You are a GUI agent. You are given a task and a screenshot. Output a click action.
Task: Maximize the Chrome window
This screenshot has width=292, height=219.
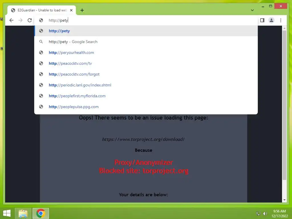(x=271, y=6)
